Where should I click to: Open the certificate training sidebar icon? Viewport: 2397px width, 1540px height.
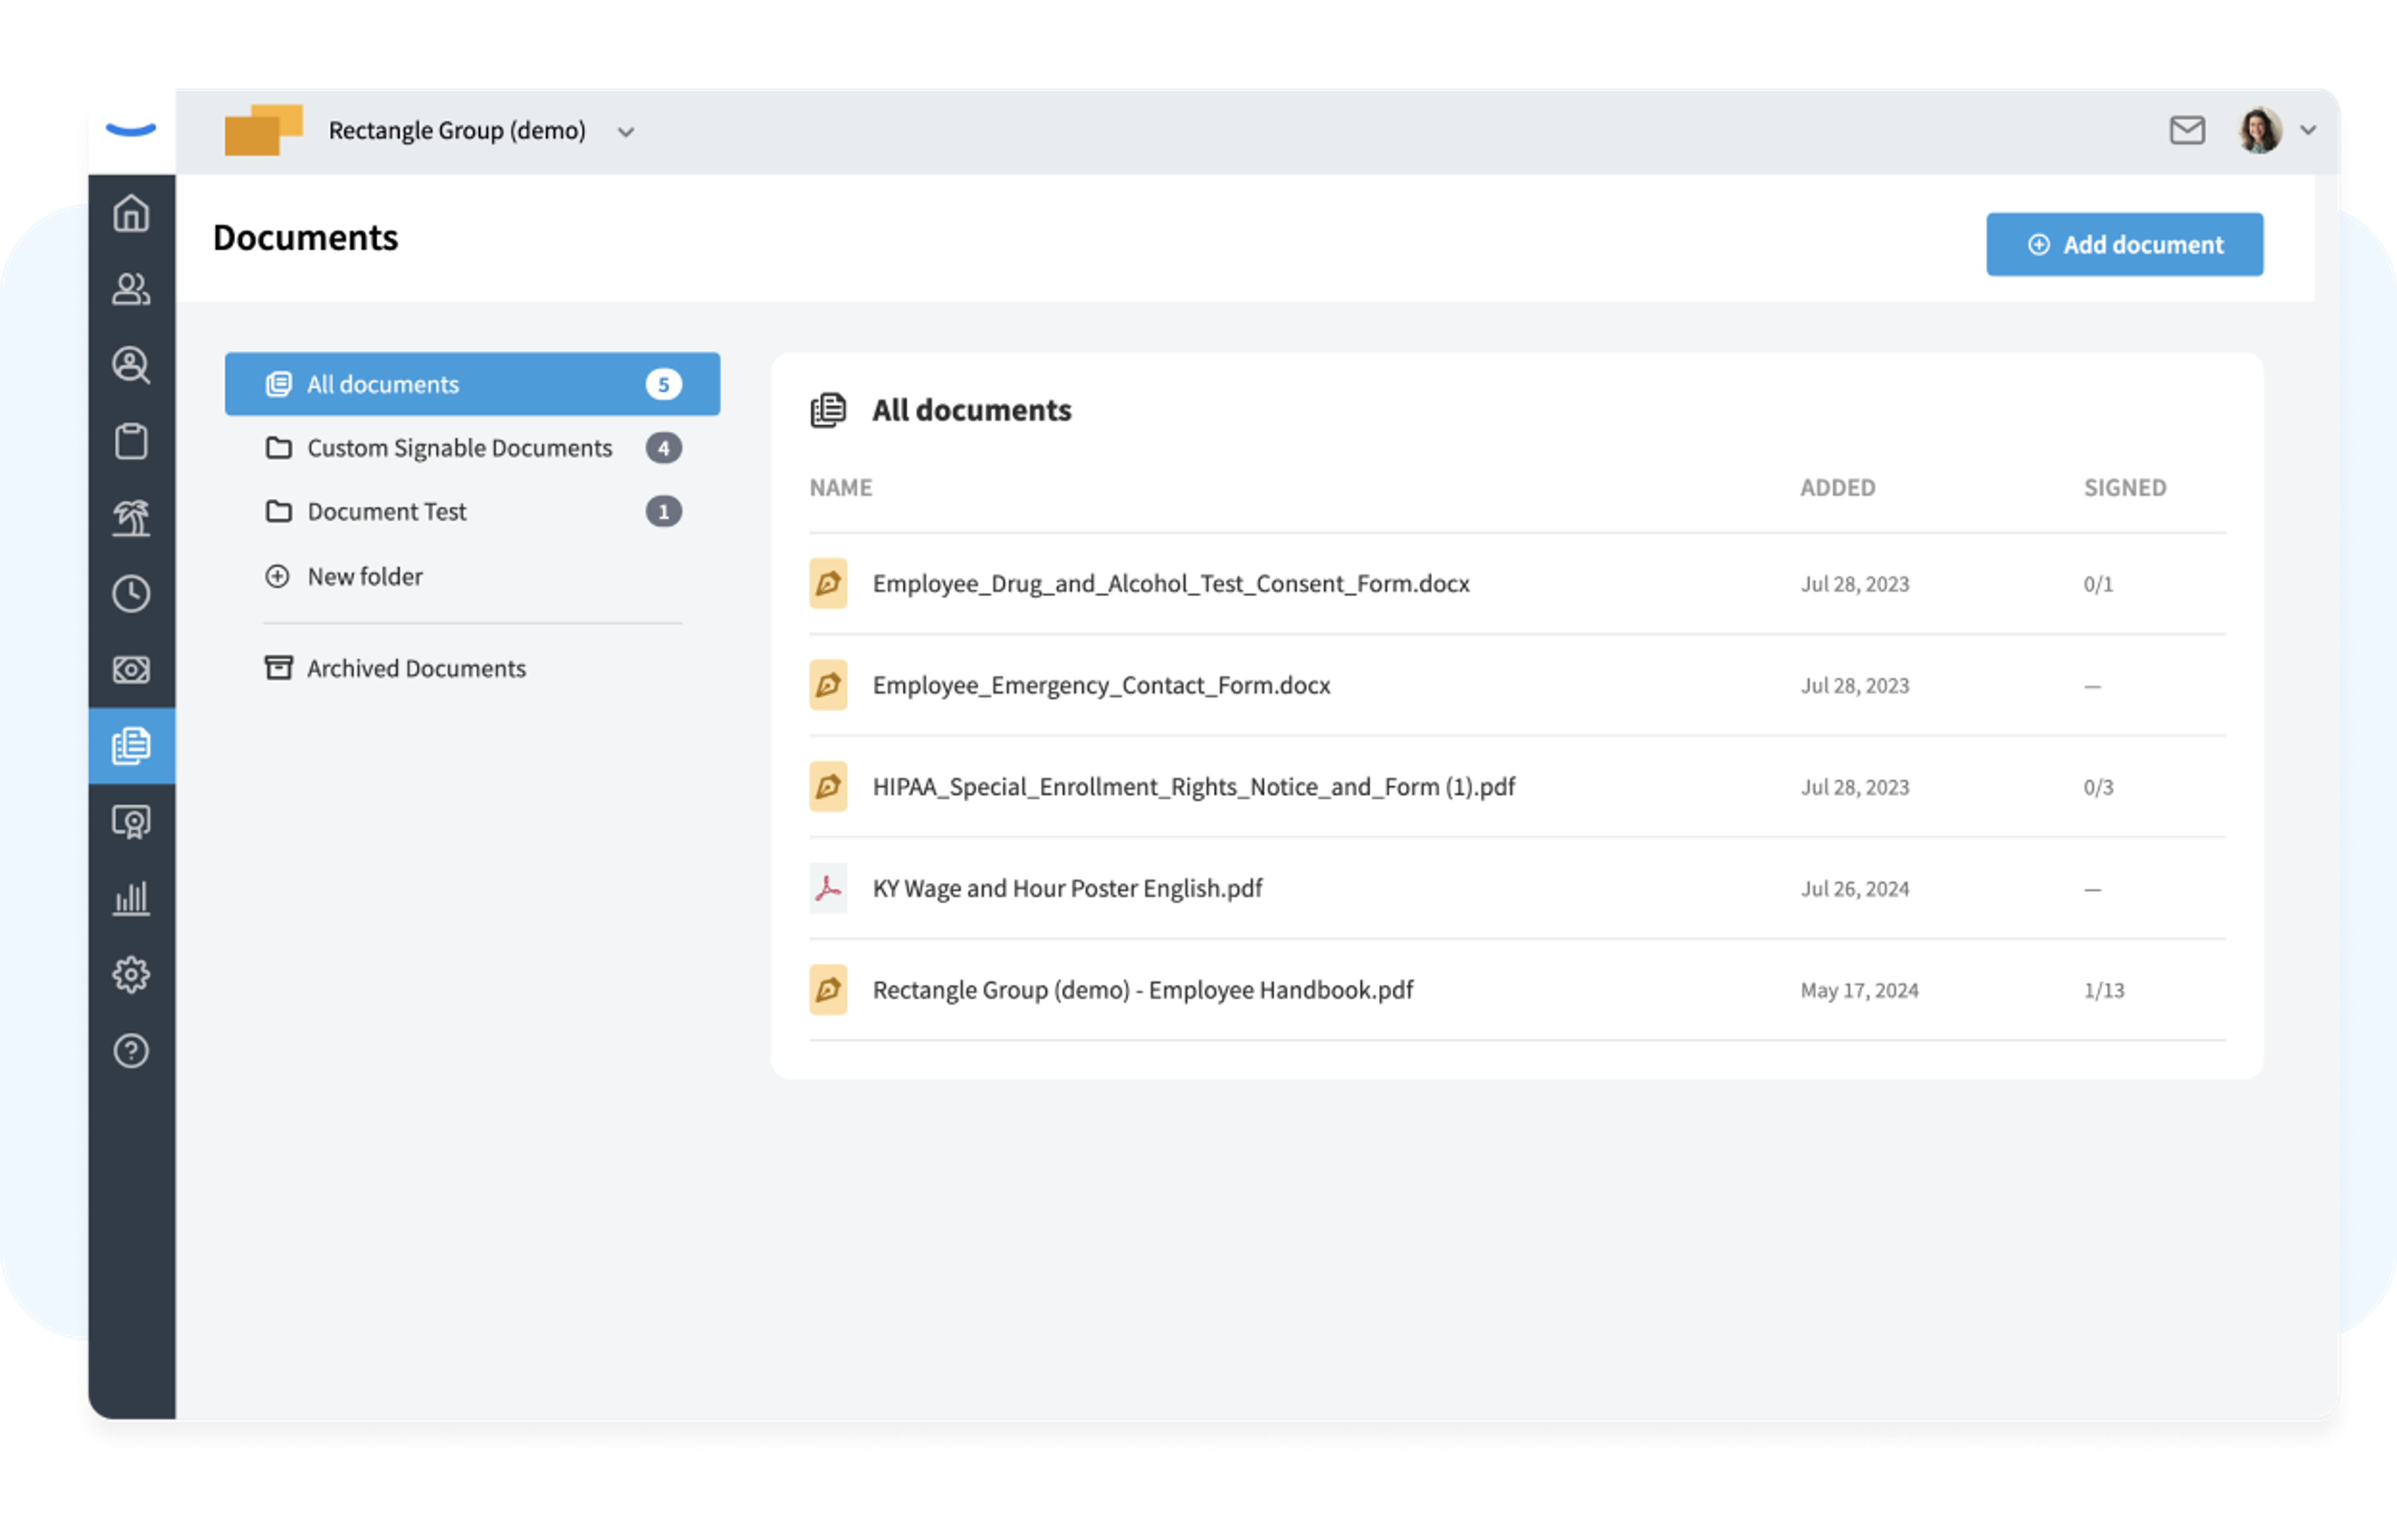131,822
